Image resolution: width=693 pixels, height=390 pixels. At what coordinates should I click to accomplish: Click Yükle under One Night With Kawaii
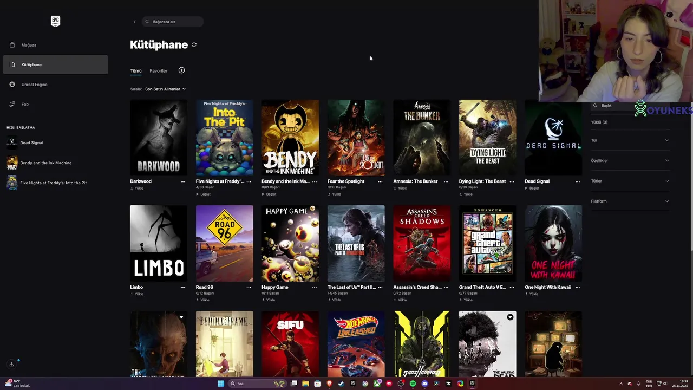[x=532, y=294]
